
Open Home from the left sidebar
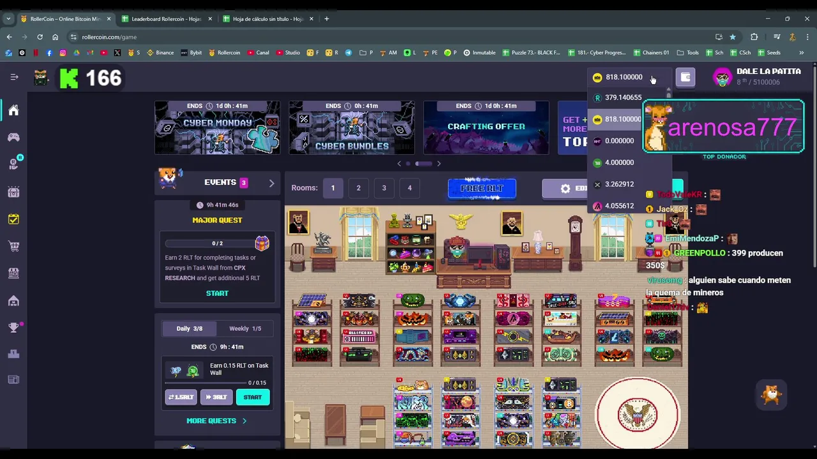tap(13, 110)
